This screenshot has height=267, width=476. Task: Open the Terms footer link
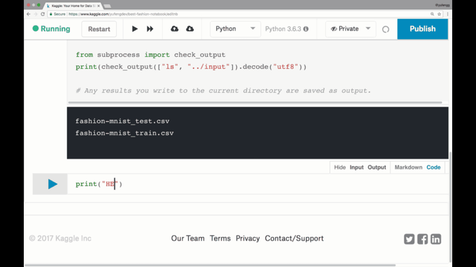220,238
